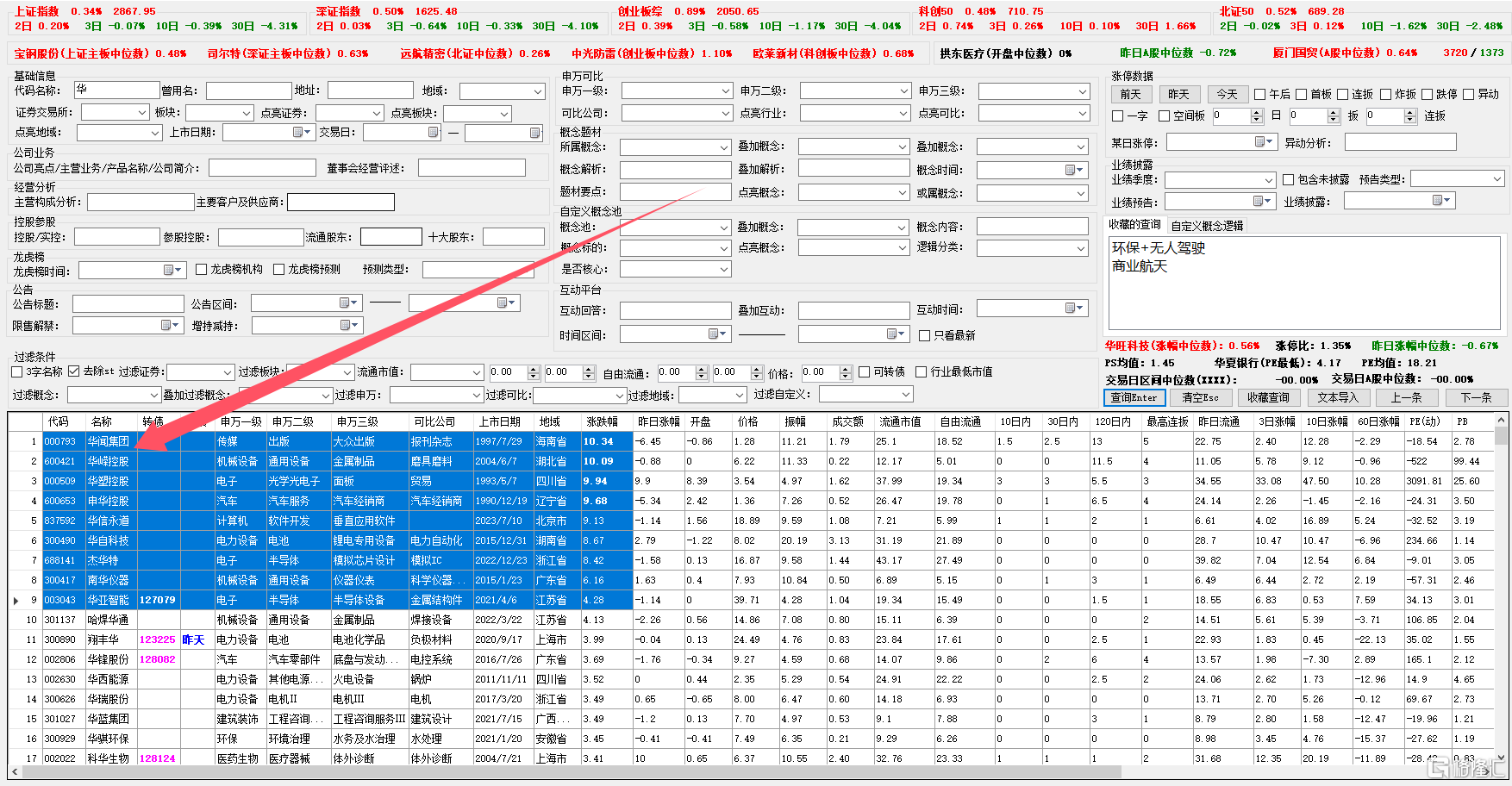The width and height of the screenshot is (1512, 786).
Task: Tick the 午后 checkbox
Action: pos(1260,95)
